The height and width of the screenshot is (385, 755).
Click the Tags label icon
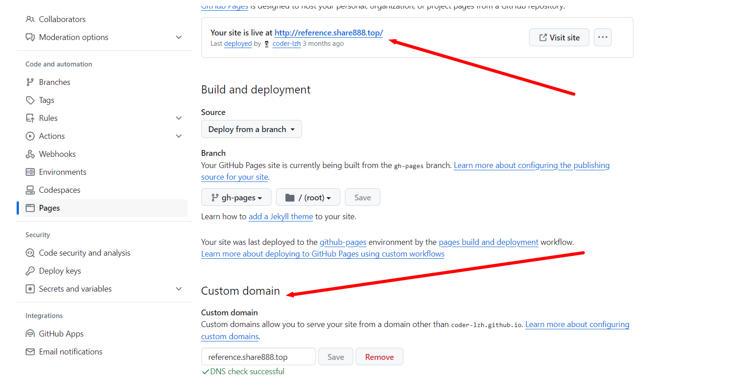tap(30, 100)
